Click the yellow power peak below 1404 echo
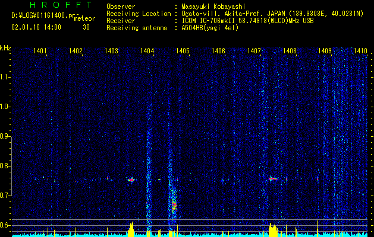Screen dimensions: 374x237 (131, 229)
